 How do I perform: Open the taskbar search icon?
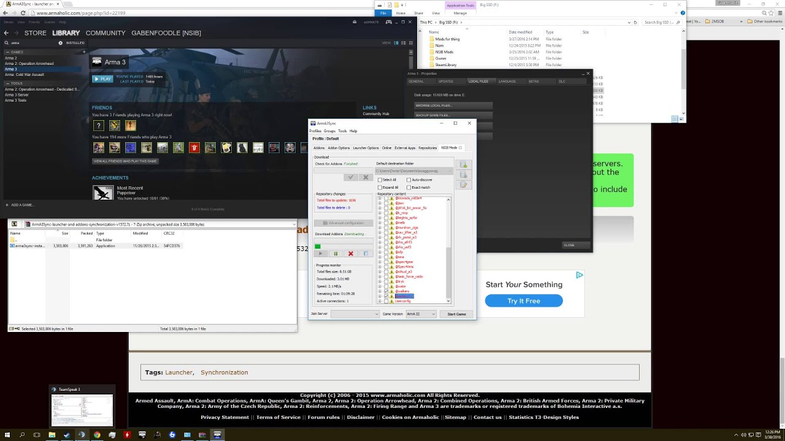(x=22, y=434)
